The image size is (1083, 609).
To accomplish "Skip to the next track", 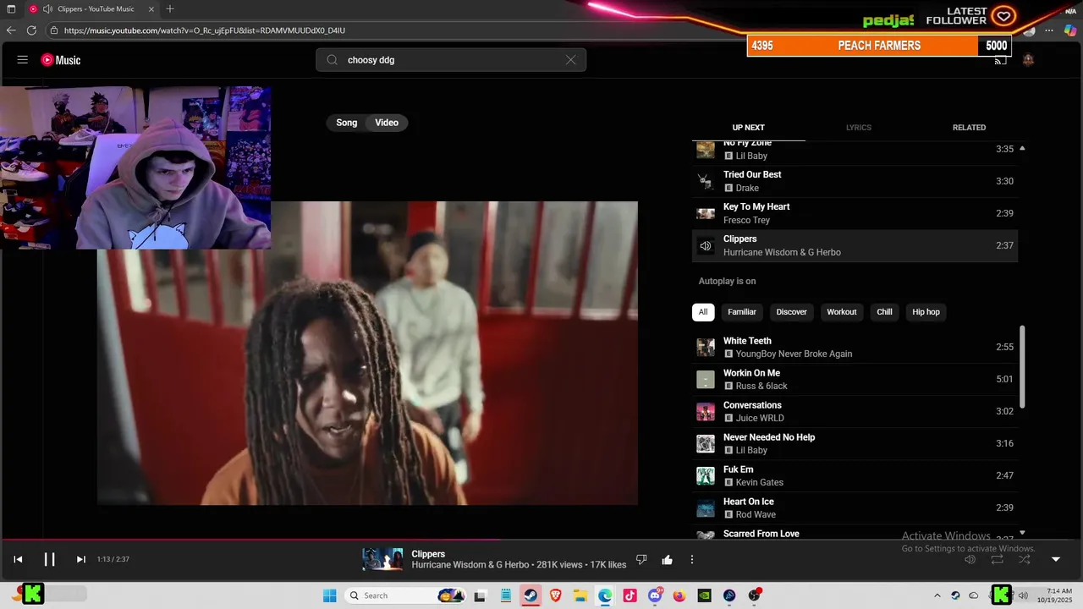I will click(80, 559).
